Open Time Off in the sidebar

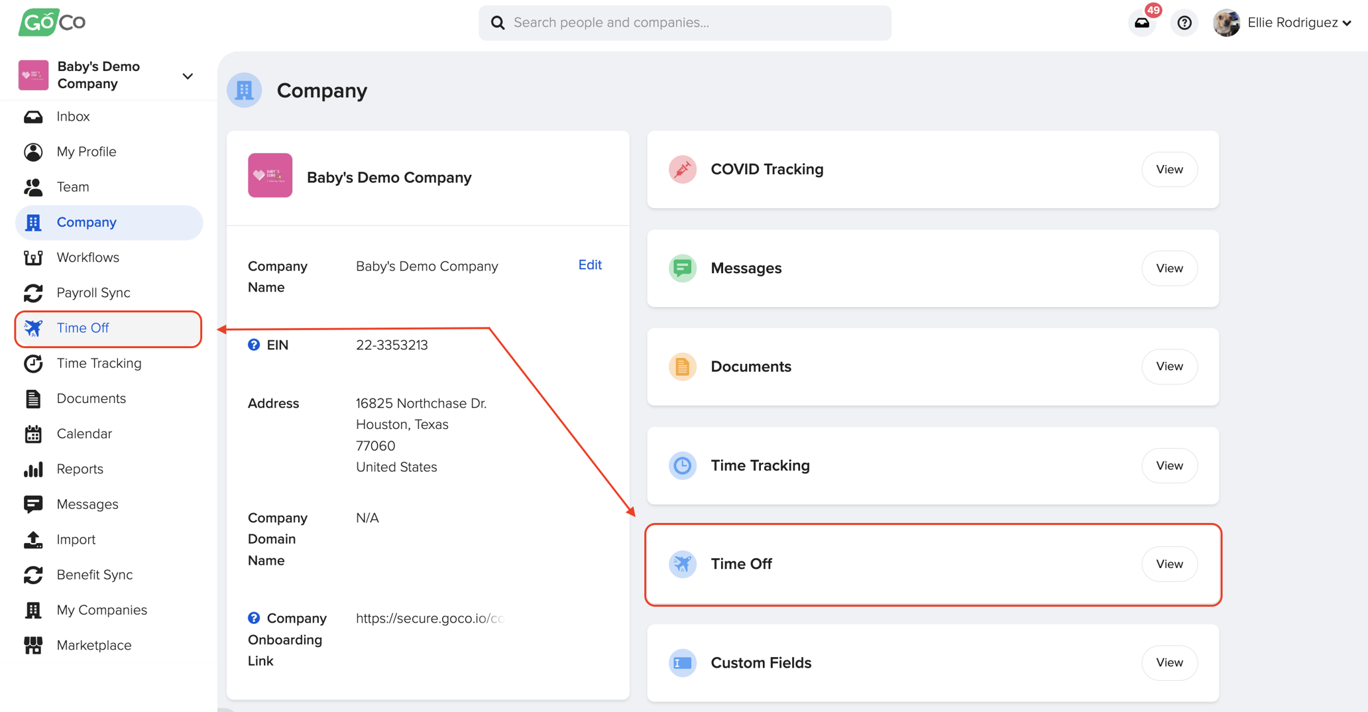click(83, 328)
